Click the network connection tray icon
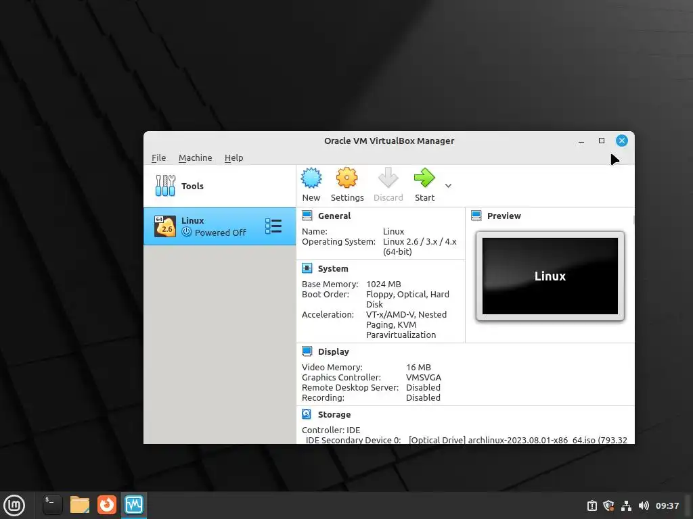This screenshot has height=519, width=693. (x=626, y=505)
